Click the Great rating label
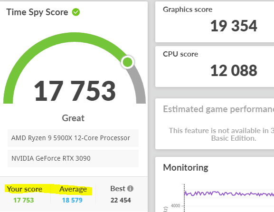 73,118
